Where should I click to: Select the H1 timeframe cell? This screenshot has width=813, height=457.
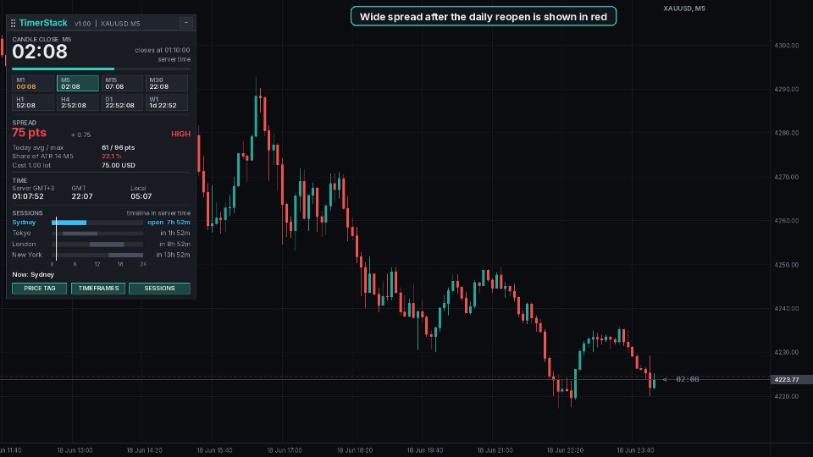(33, 102)
